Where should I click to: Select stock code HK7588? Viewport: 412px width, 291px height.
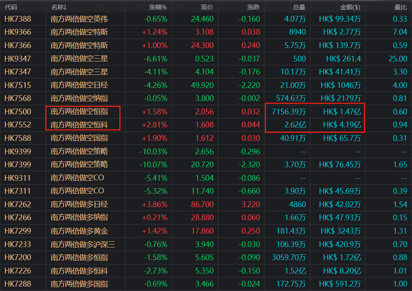point(18,138)
